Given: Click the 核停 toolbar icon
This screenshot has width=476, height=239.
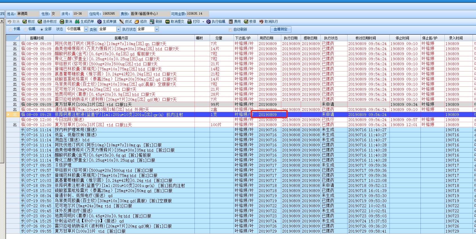Looking at the screenshot, I should pos(246,22).
